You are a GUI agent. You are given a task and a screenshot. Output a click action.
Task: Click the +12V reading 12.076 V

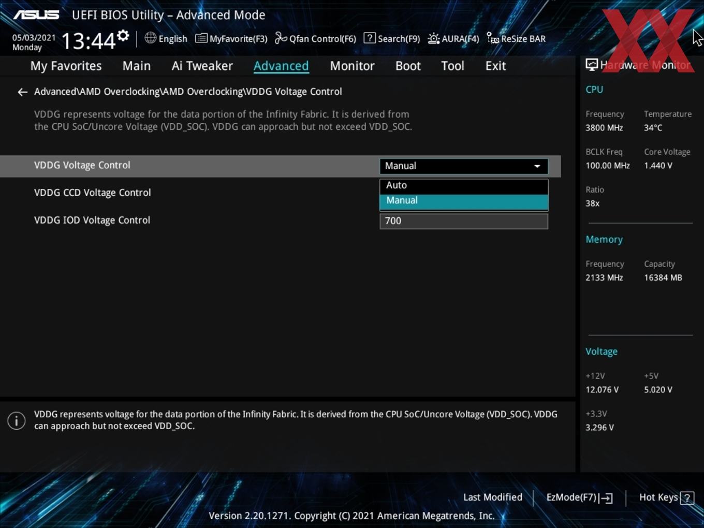point(602,390)
